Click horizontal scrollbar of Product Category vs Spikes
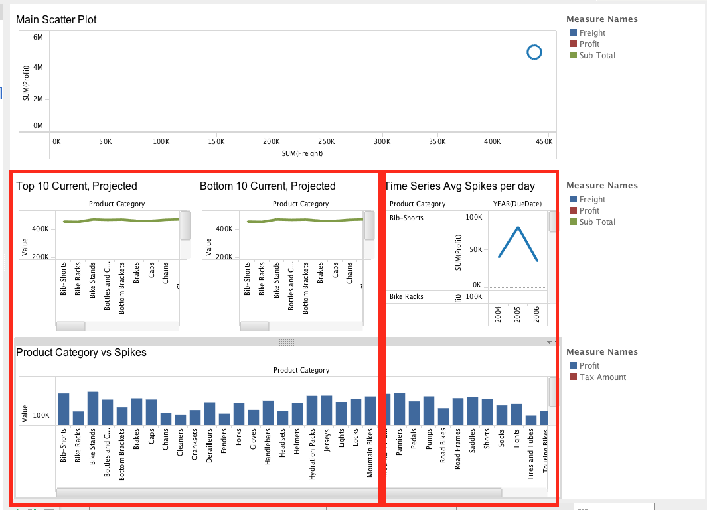This screenshot has width=707, height=510. click(279, 493)
